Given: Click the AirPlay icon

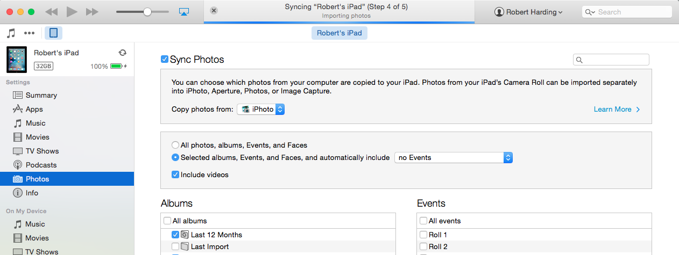Looking at the screenshot, I should pos(183,11).
